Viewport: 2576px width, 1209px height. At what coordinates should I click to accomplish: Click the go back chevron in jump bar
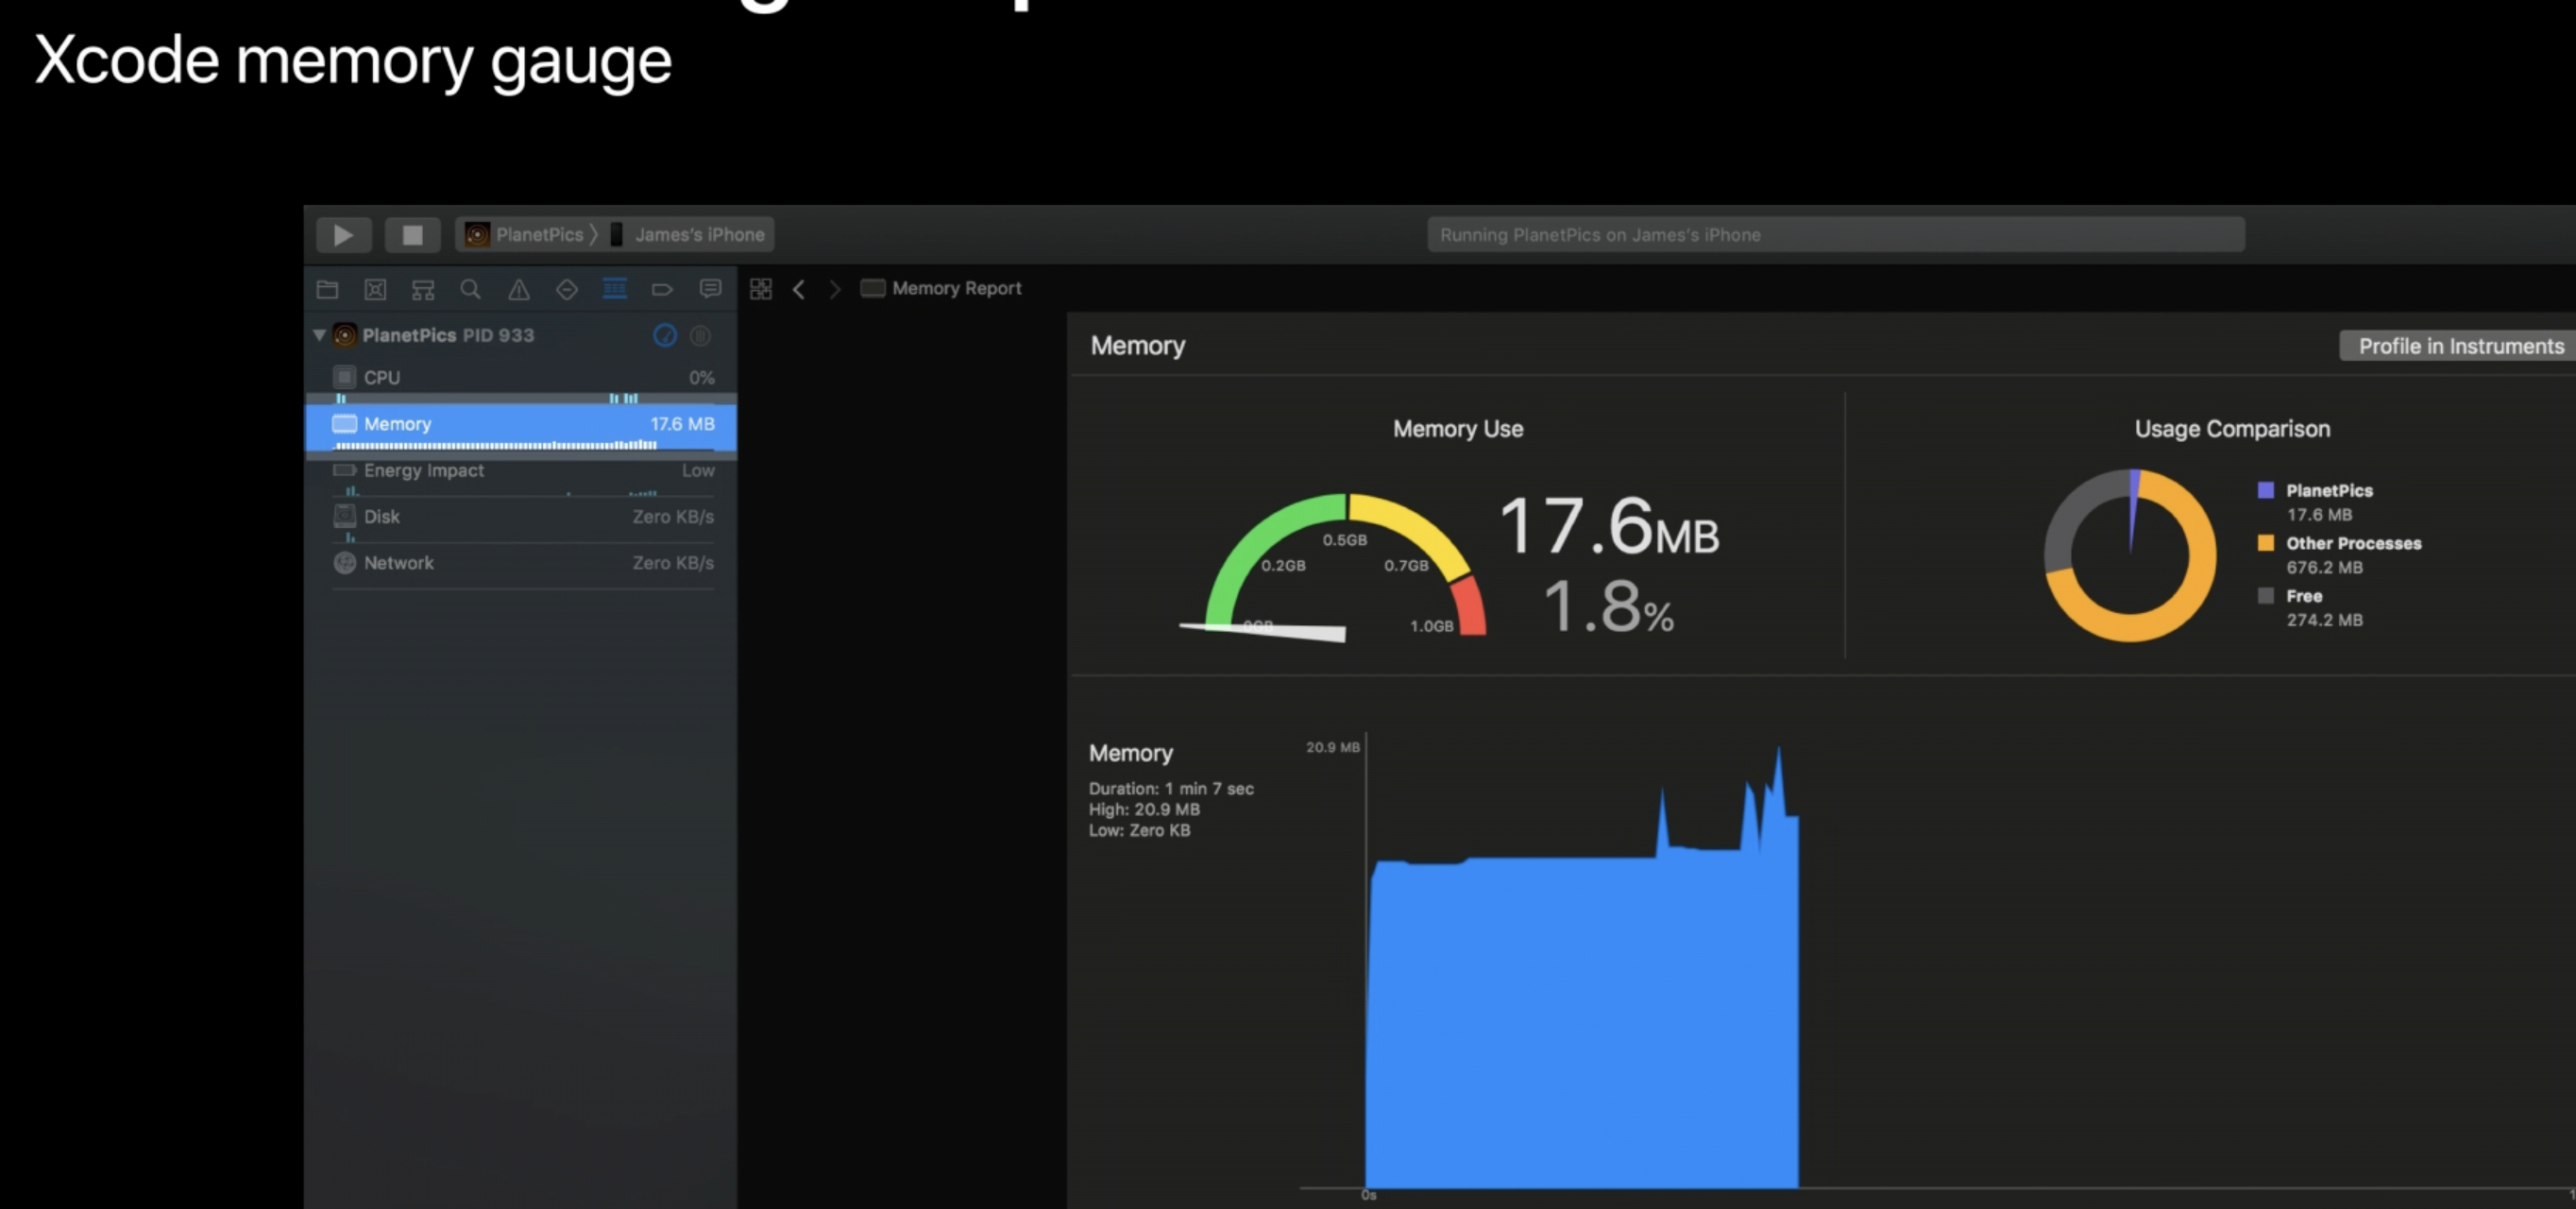tap(799, 289)
